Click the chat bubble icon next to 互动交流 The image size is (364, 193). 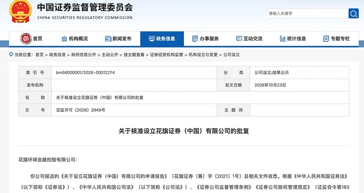239,39
